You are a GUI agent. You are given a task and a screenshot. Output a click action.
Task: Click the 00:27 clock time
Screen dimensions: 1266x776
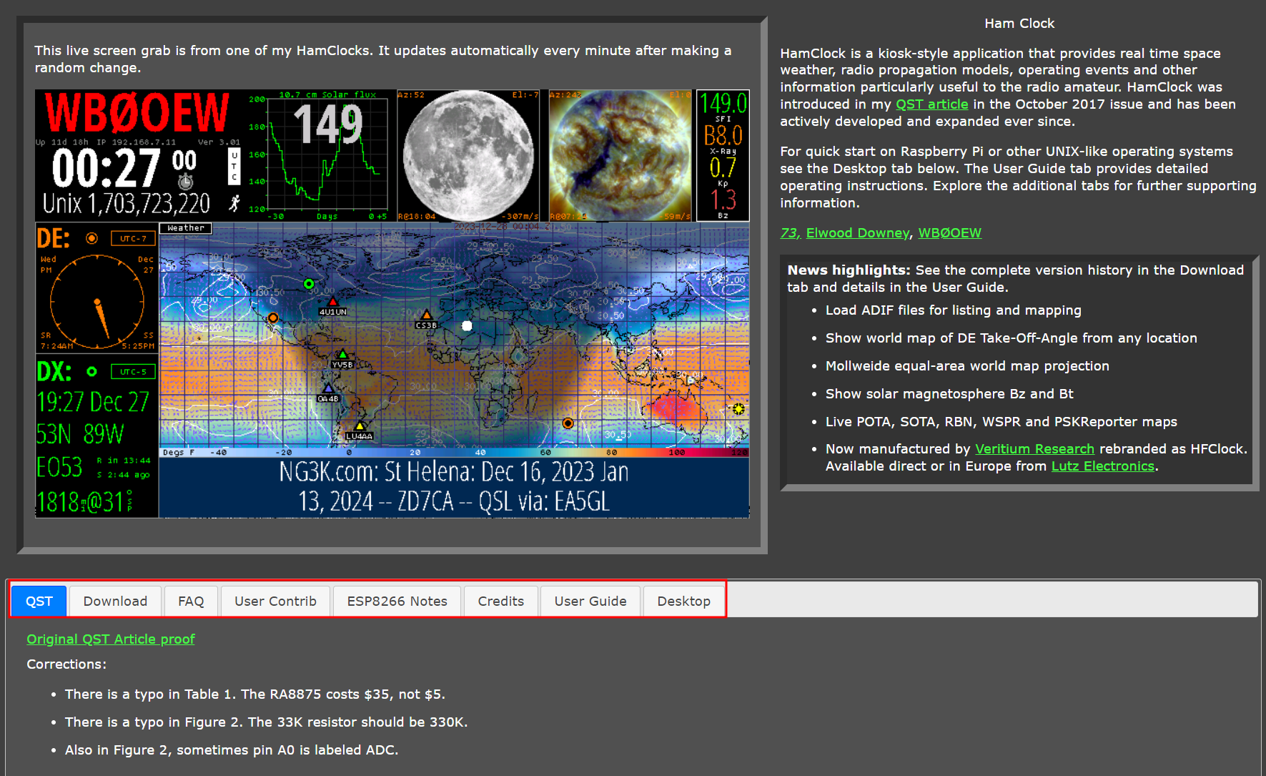[106, 168]
